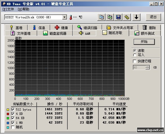The height and width of the screenshot is (134, 165).
Task: Open the AAM tab
Action: click(85, 33)
